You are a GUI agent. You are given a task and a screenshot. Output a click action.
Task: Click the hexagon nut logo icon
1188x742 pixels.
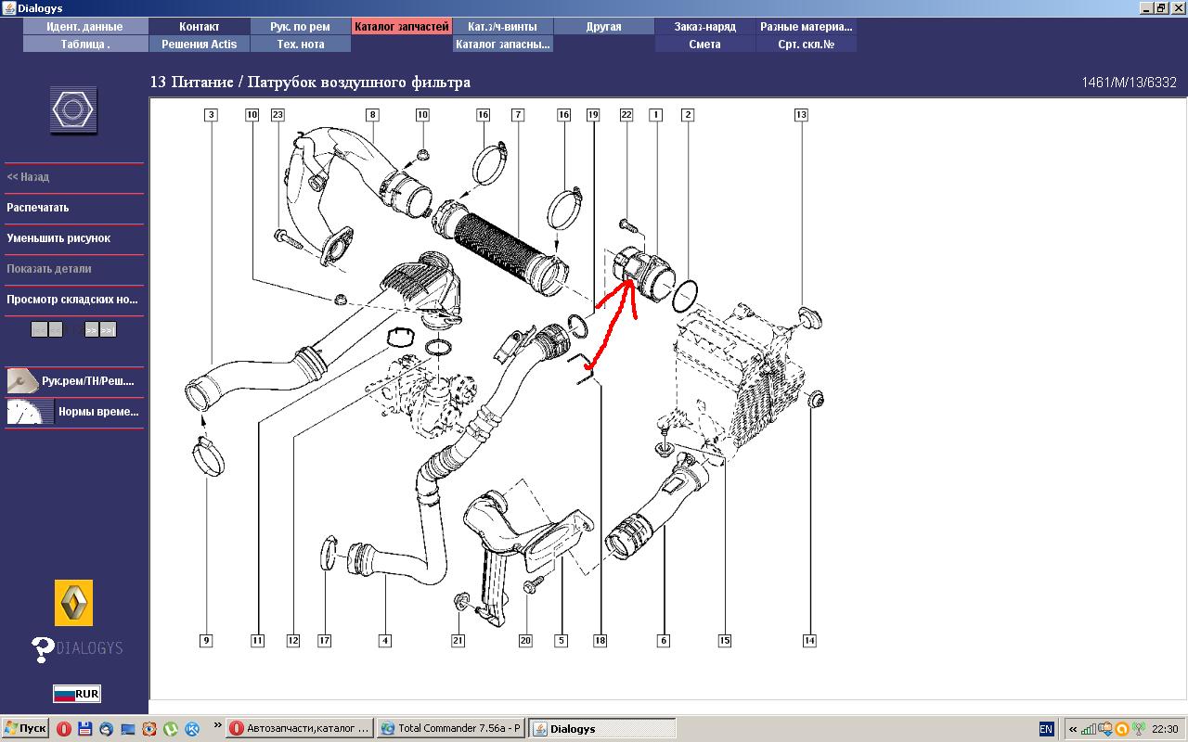click(73, 110)
